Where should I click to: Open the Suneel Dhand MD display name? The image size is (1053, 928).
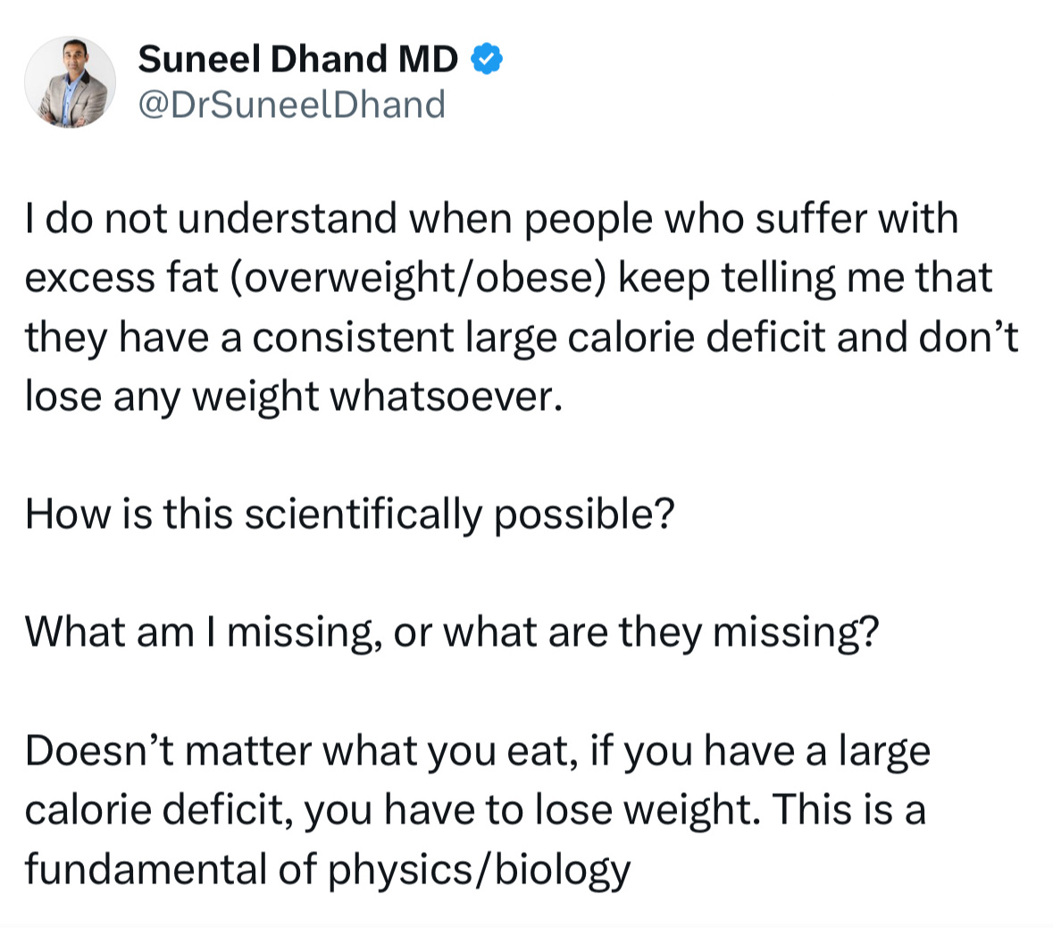coord(298,59)
